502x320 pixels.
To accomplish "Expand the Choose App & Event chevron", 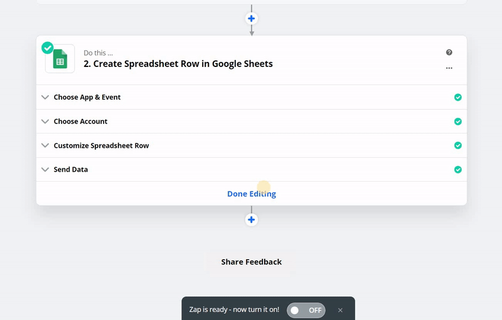I will (x=45, y=98).
